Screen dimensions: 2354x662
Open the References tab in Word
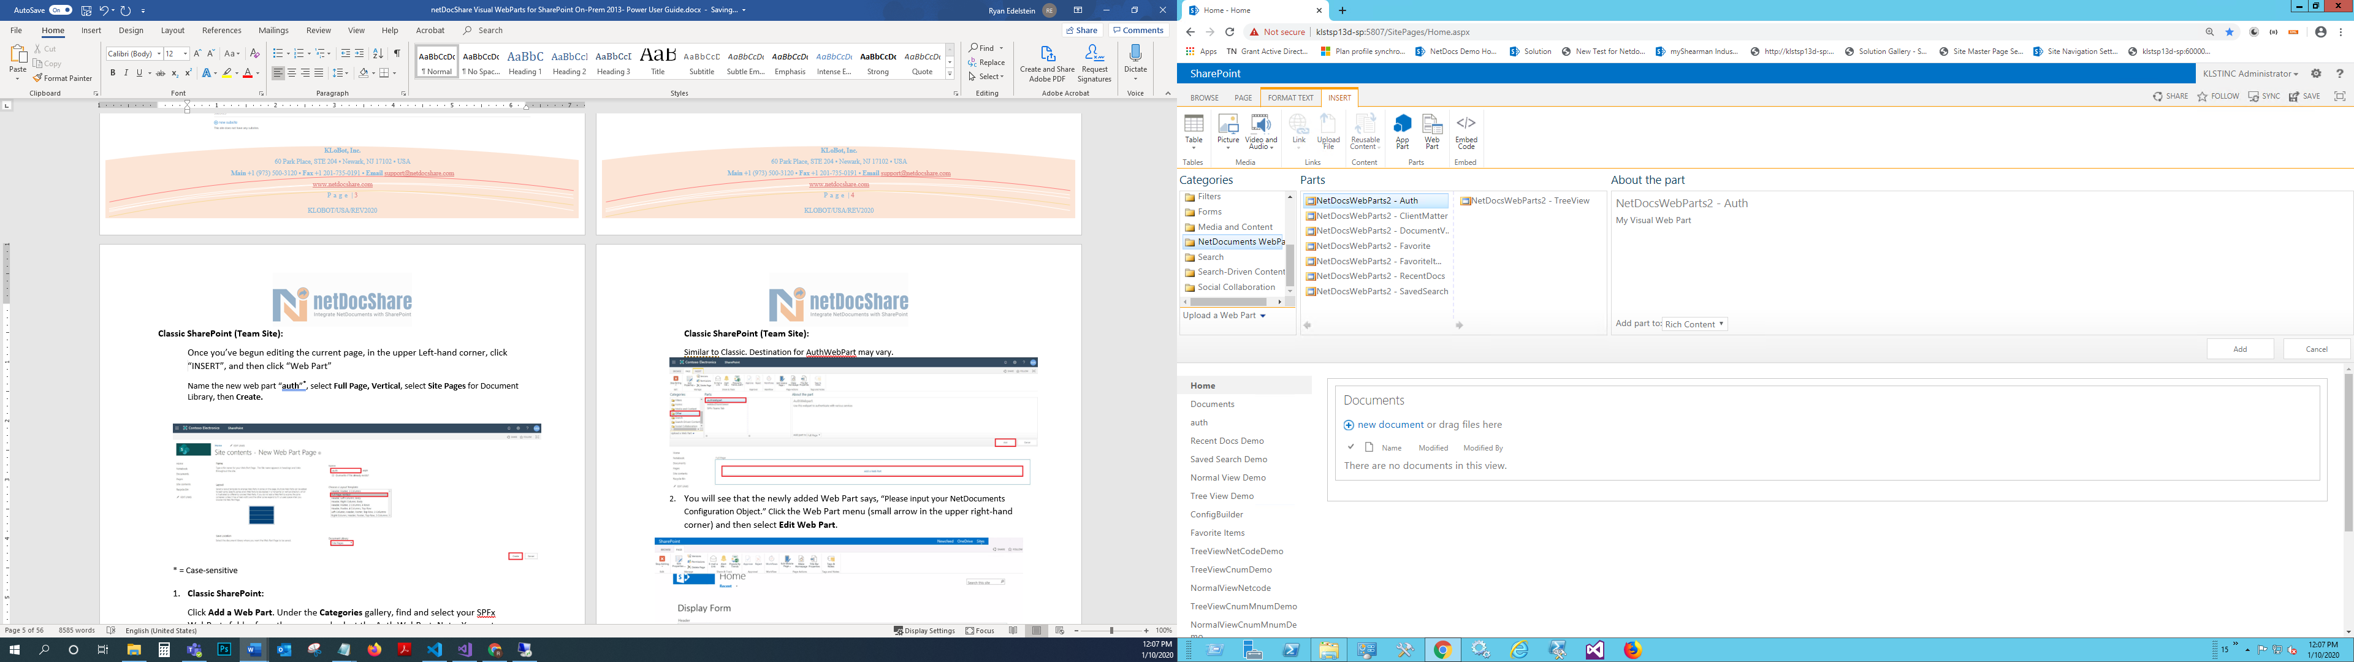[x=222, y=30]
